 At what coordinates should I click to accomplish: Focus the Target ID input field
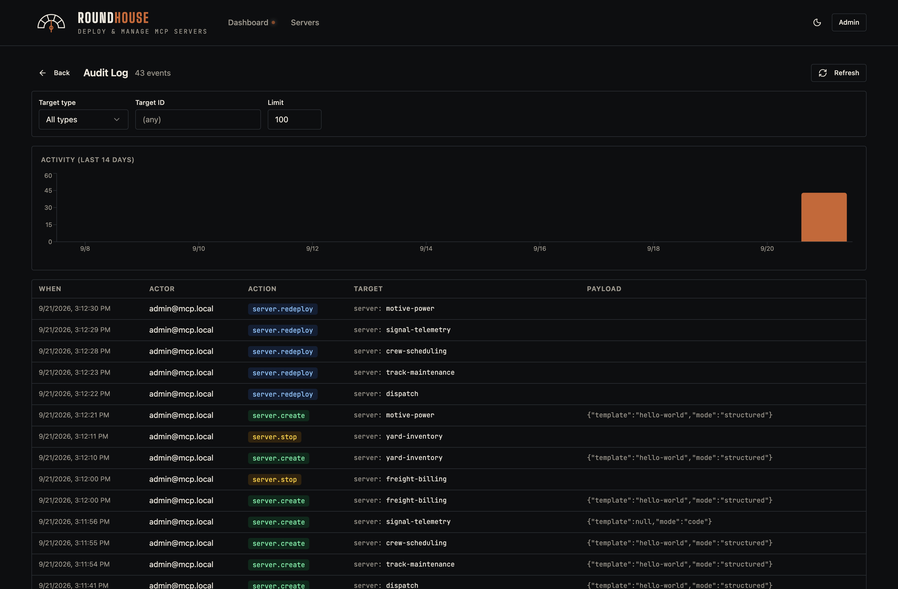tap(198, 119)
